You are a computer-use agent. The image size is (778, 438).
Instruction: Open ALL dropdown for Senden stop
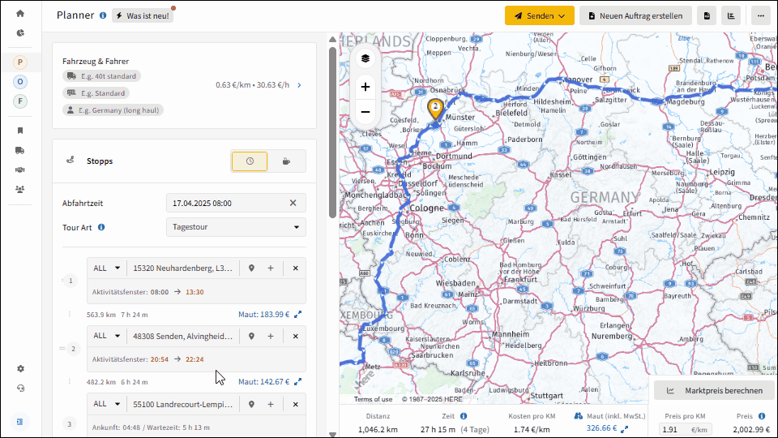point(107,336)
